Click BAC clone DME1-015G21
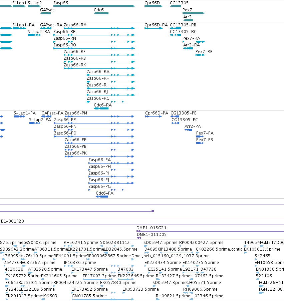This screenshot has height=301, width=284. (x=152, y=228)
